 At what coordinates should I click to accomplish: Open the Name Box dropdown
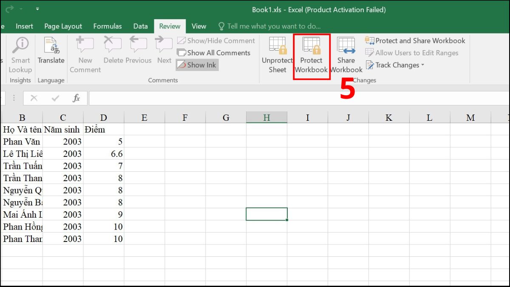13,97
